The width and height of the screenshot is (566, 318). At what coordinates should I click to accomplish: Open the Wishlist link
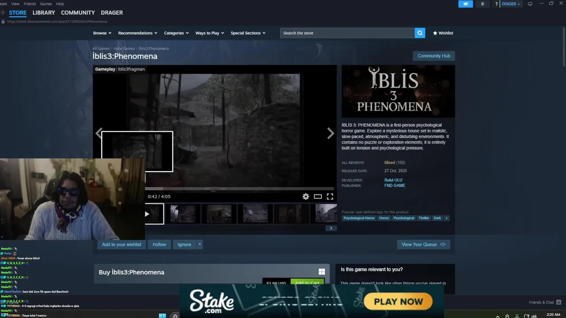click(443, 33)
